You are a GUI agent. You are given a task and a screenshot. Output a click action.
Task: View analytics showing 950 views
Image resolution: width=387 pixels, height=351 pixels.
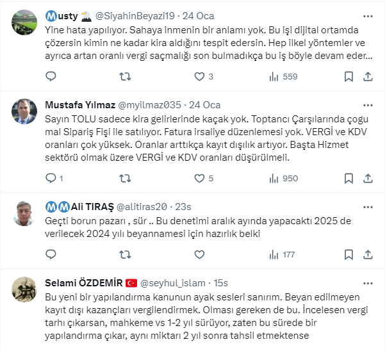[x=282, y=179]
